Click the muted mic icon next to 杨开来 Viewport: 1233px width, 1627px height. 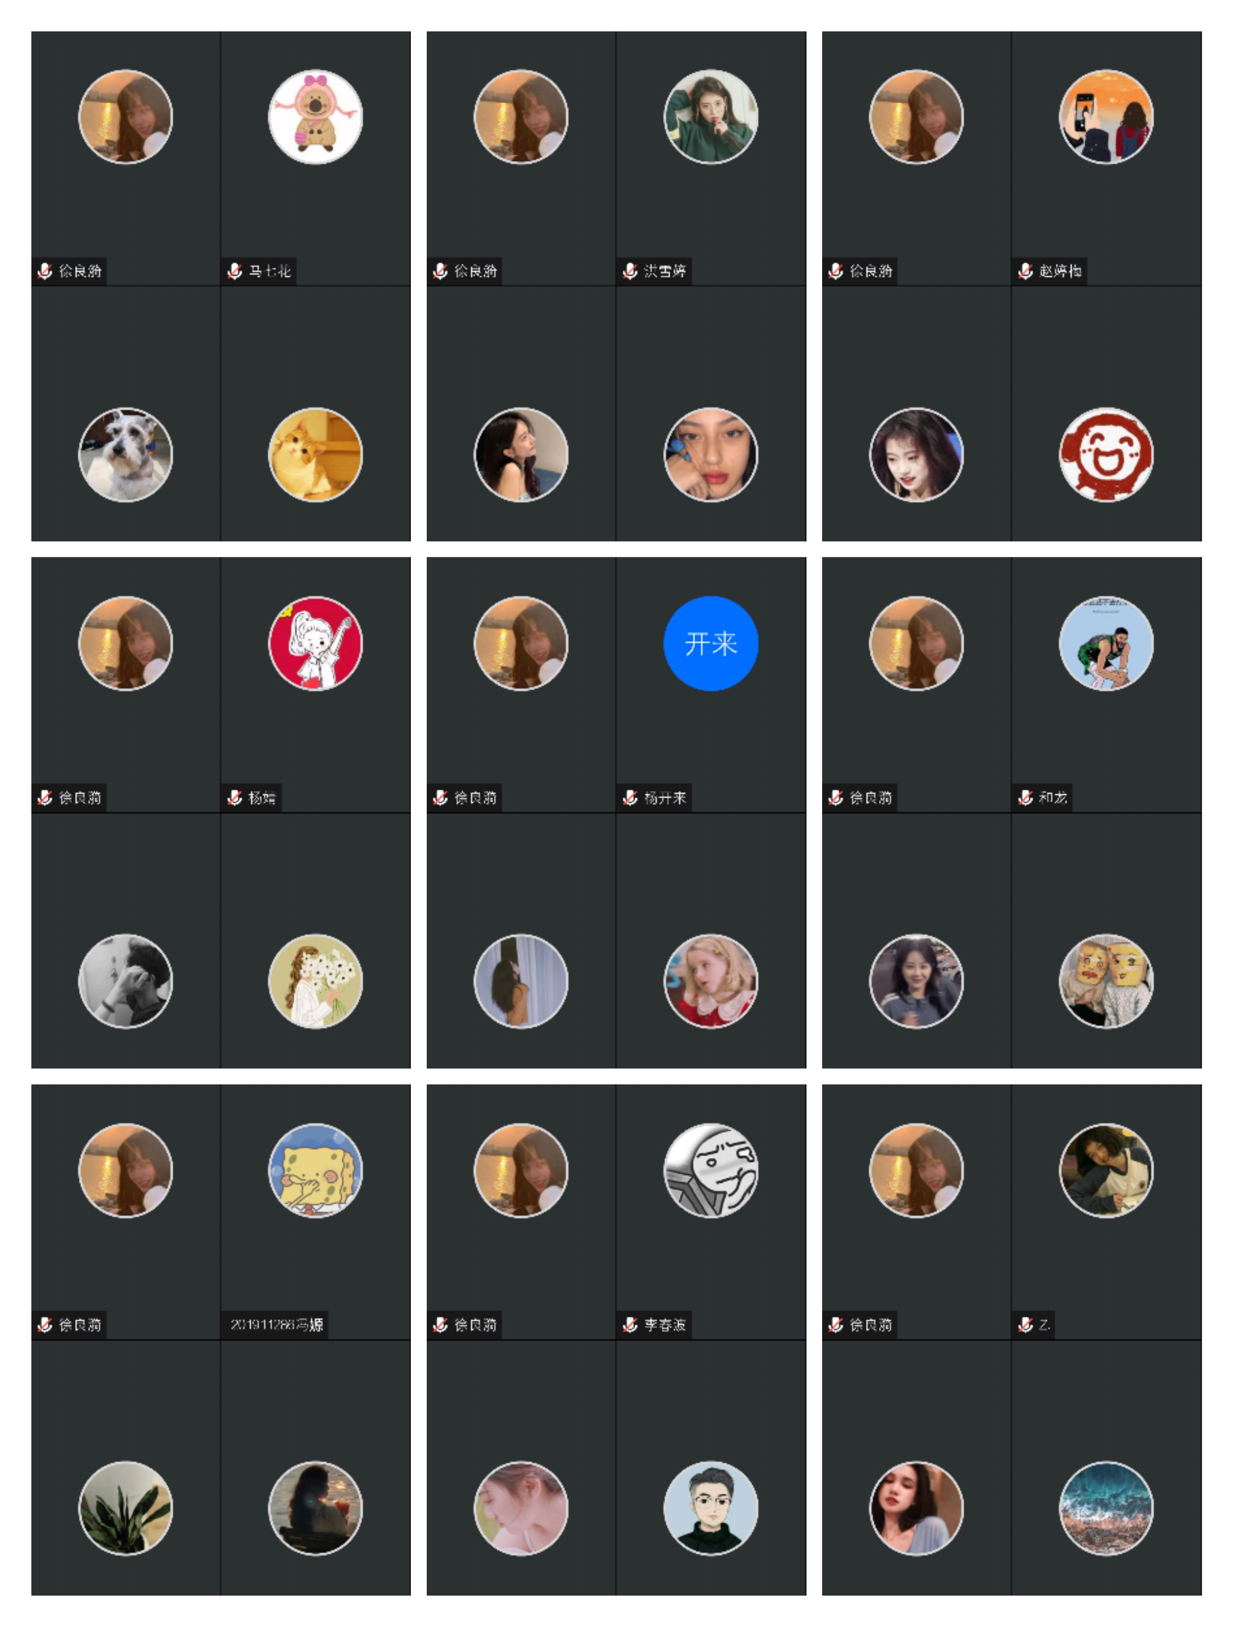point(630,798)
